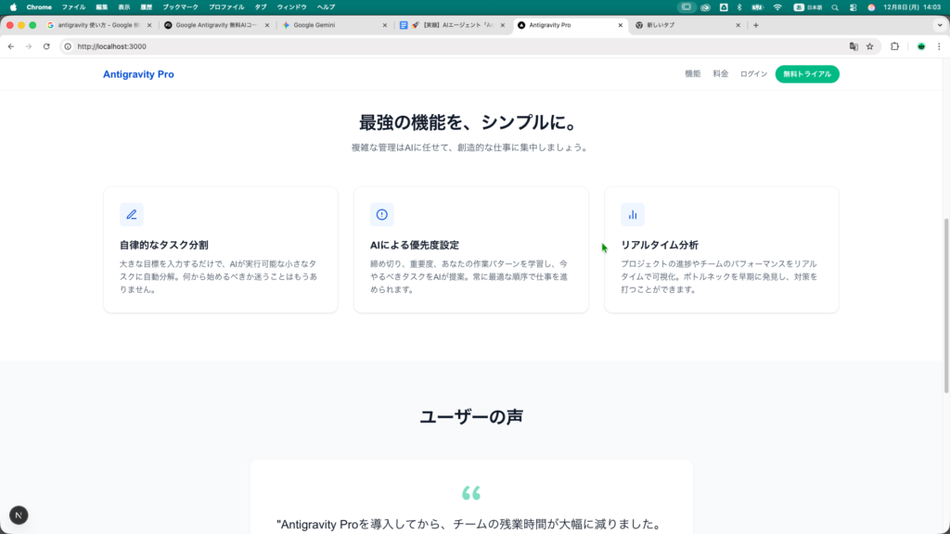The height and width of the screenshot is (534, 950).
Task: Click the alert icon on AI priority card
Action: point(381,214)
